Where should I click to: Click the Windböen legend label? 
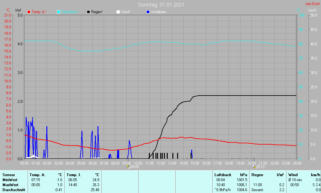click(158, 12)
